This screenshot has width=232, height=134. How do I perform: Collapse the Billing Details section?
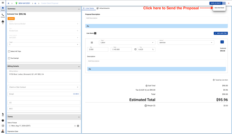[79, 67]
